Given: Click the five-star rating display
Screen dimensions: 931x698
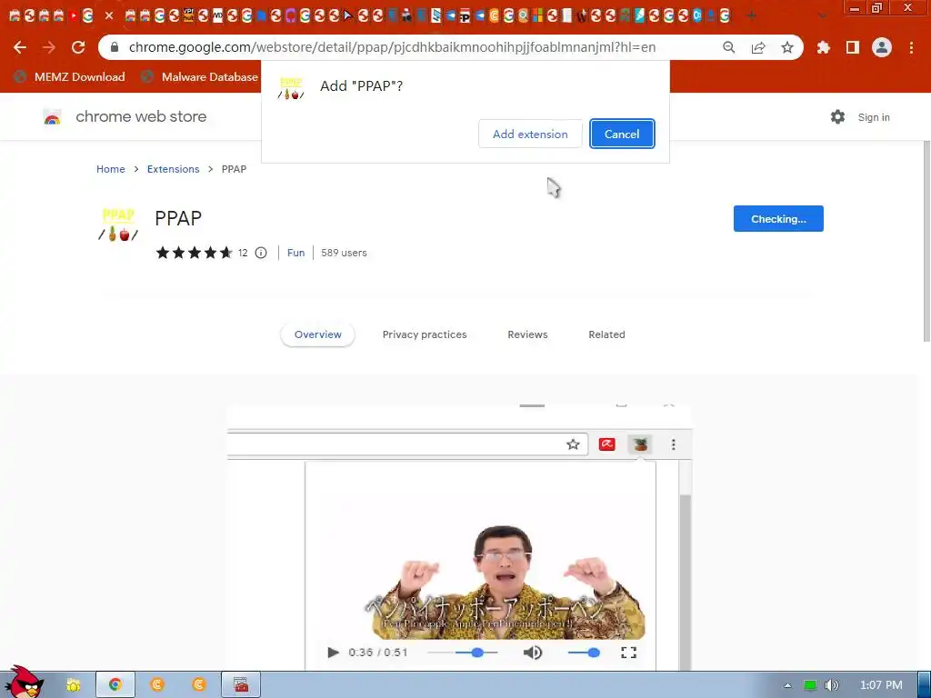Looking at the screenshot, I should (x=194, y=253).
